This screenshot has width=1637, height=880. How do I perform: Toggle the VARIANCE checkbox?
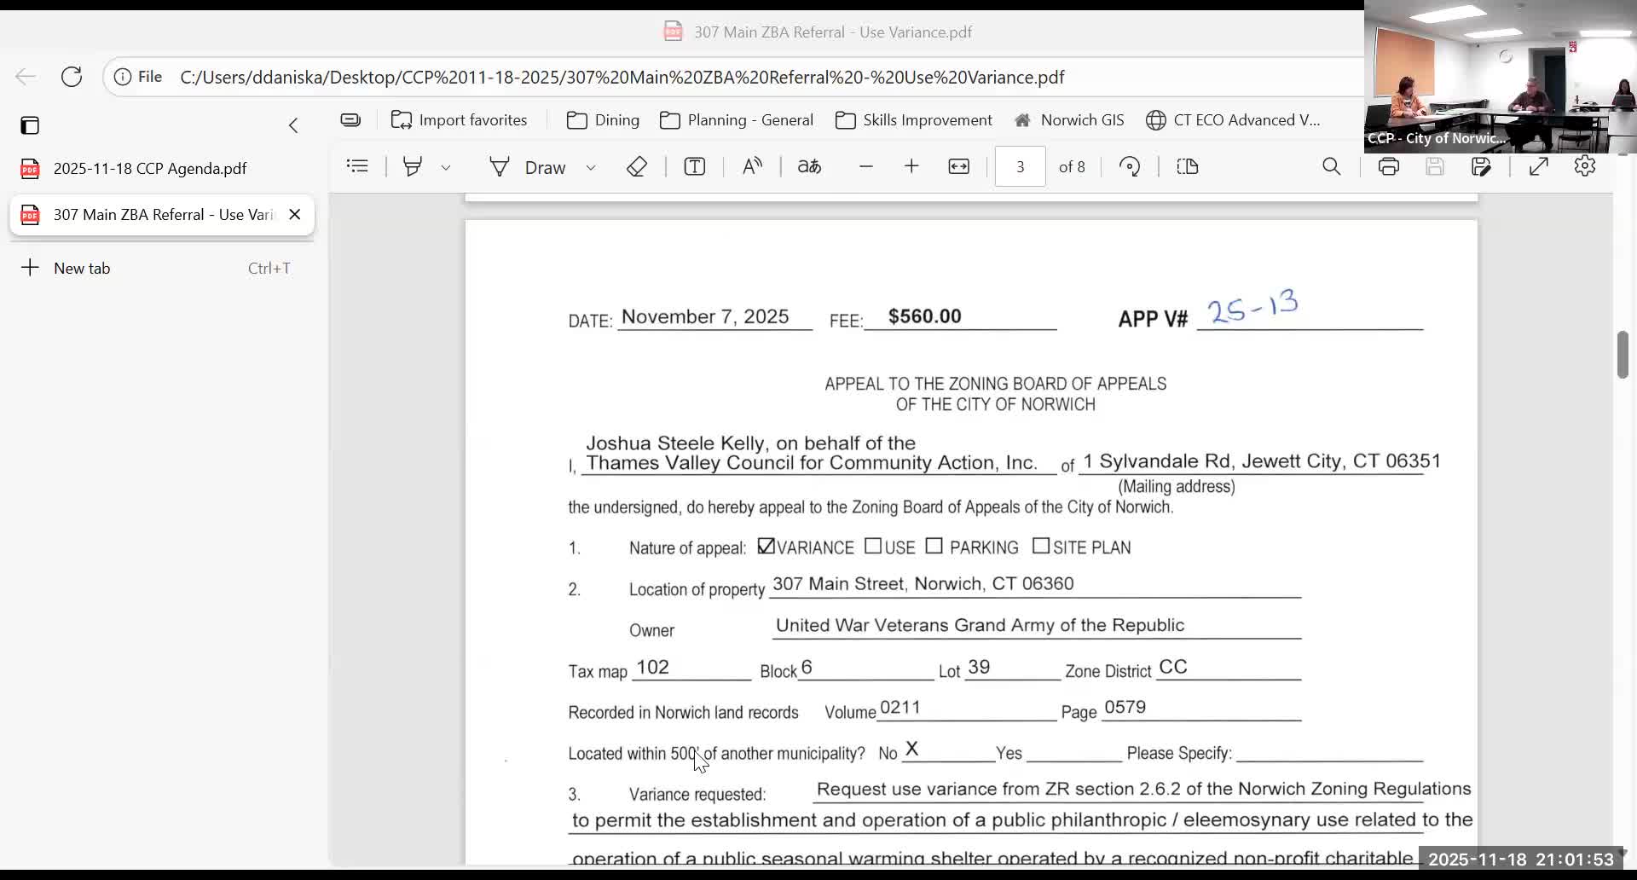[x=766, y=546]
